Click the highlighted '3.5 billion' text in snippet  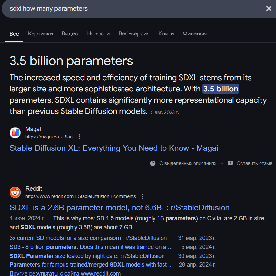(x=221, y=89)
